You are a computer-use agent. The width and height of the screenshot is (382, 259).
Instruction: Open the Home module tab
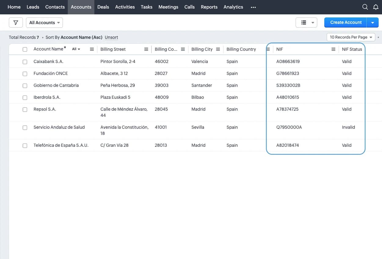coord(14,7)
